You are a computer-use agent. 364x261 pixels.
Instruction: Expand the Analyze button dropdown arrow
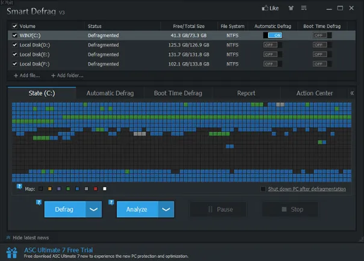[x=166, y=209]
